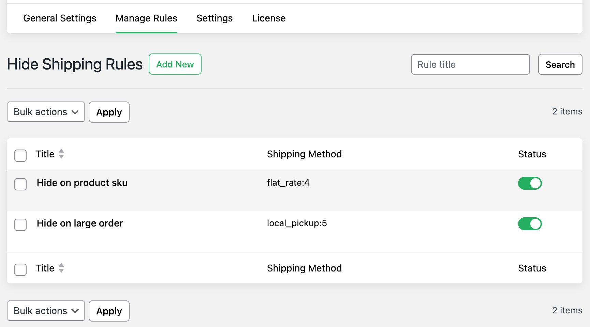
Task: Click the top 2 items count
Action: pos(567,111)
